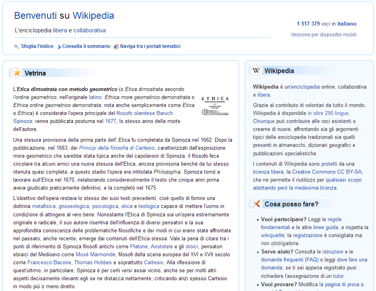Open the Creative Commons CC BY-SA link

pyautogui.click(x=327, y=172)
